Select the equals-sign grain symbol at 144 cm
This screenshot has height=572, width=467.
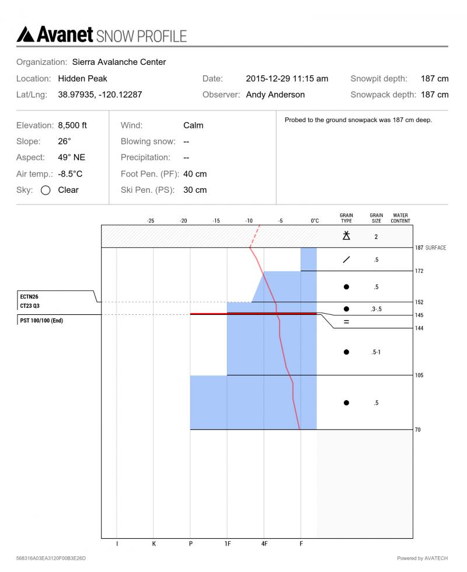pos(346,322)
